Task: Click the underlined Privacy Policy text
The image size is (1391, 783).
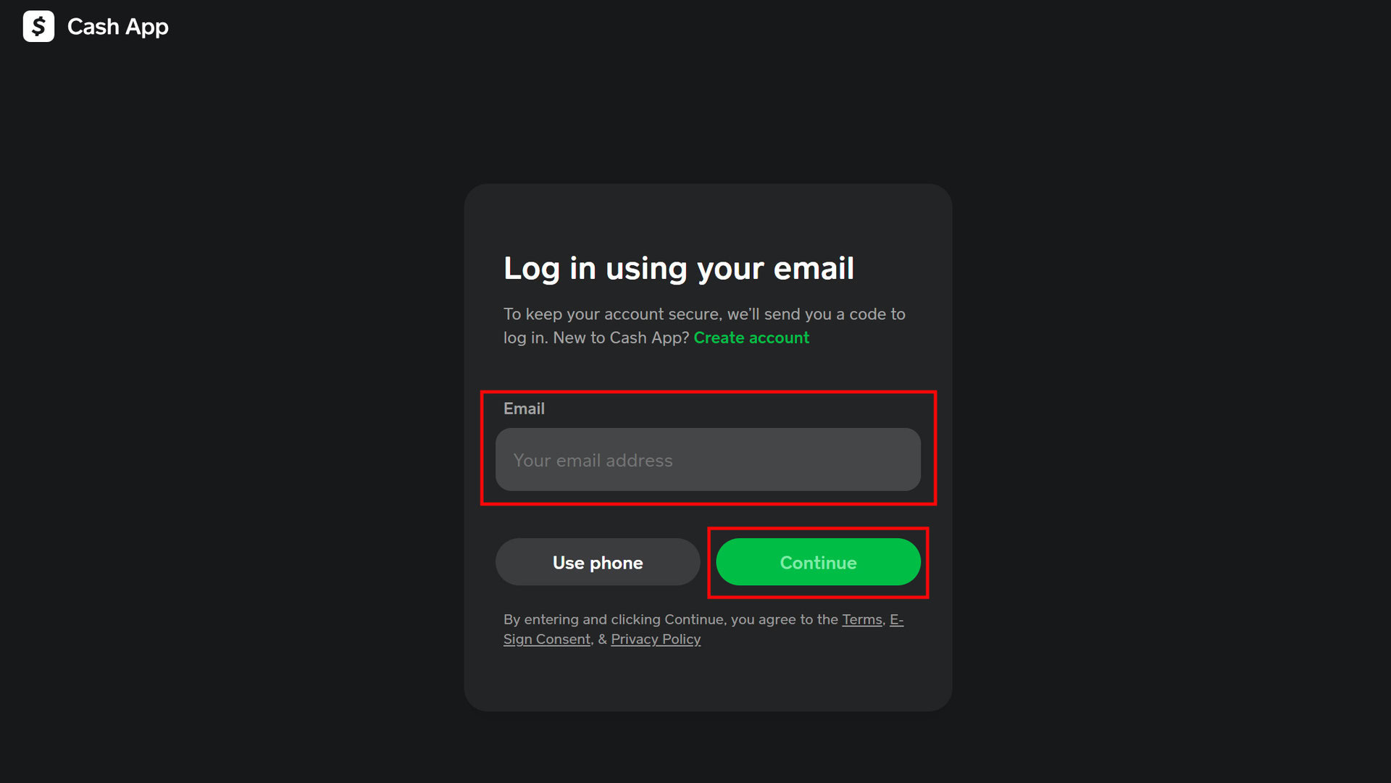Action: click(656, 640)
